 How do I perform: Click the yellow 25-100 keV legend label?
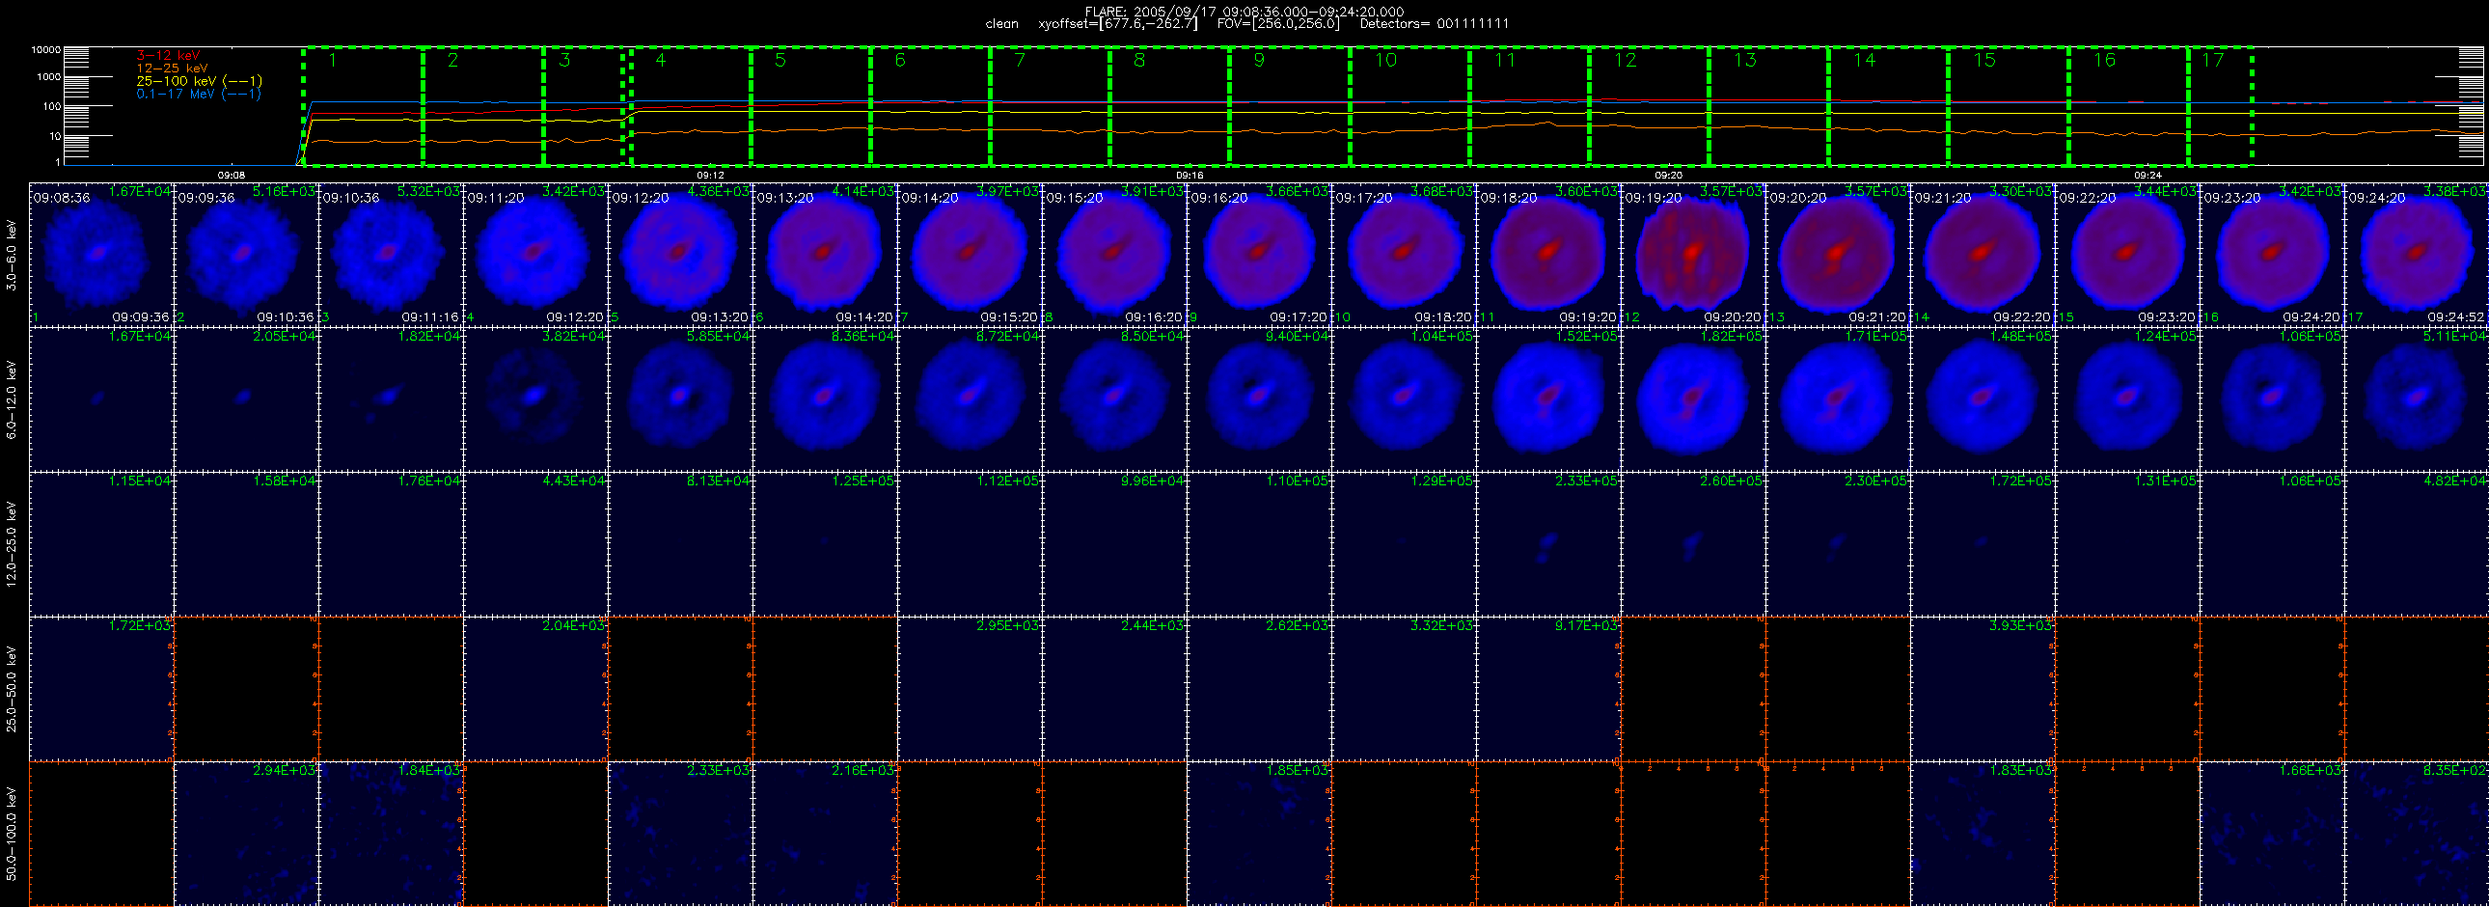(199, 81)
